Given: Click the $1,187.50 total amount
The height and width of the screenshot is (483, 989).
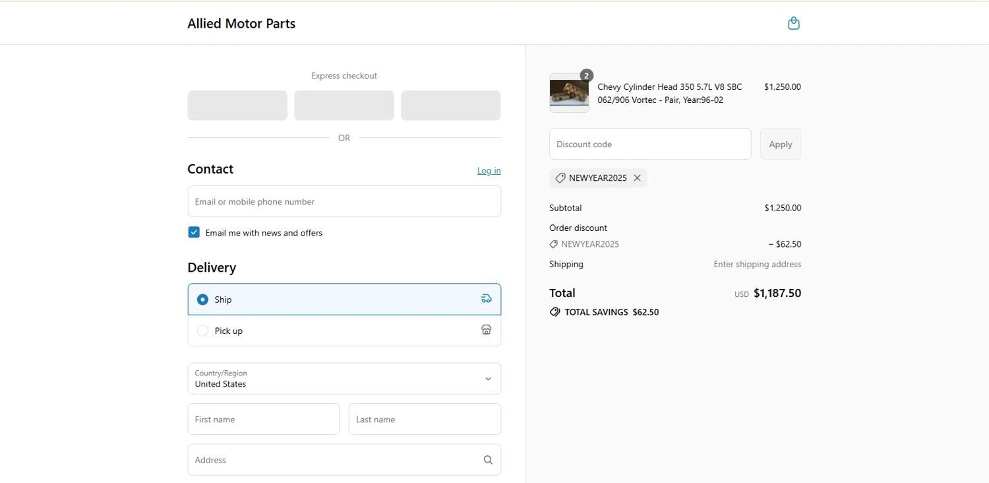Looking at the screenshot, I should click(777, 293).
